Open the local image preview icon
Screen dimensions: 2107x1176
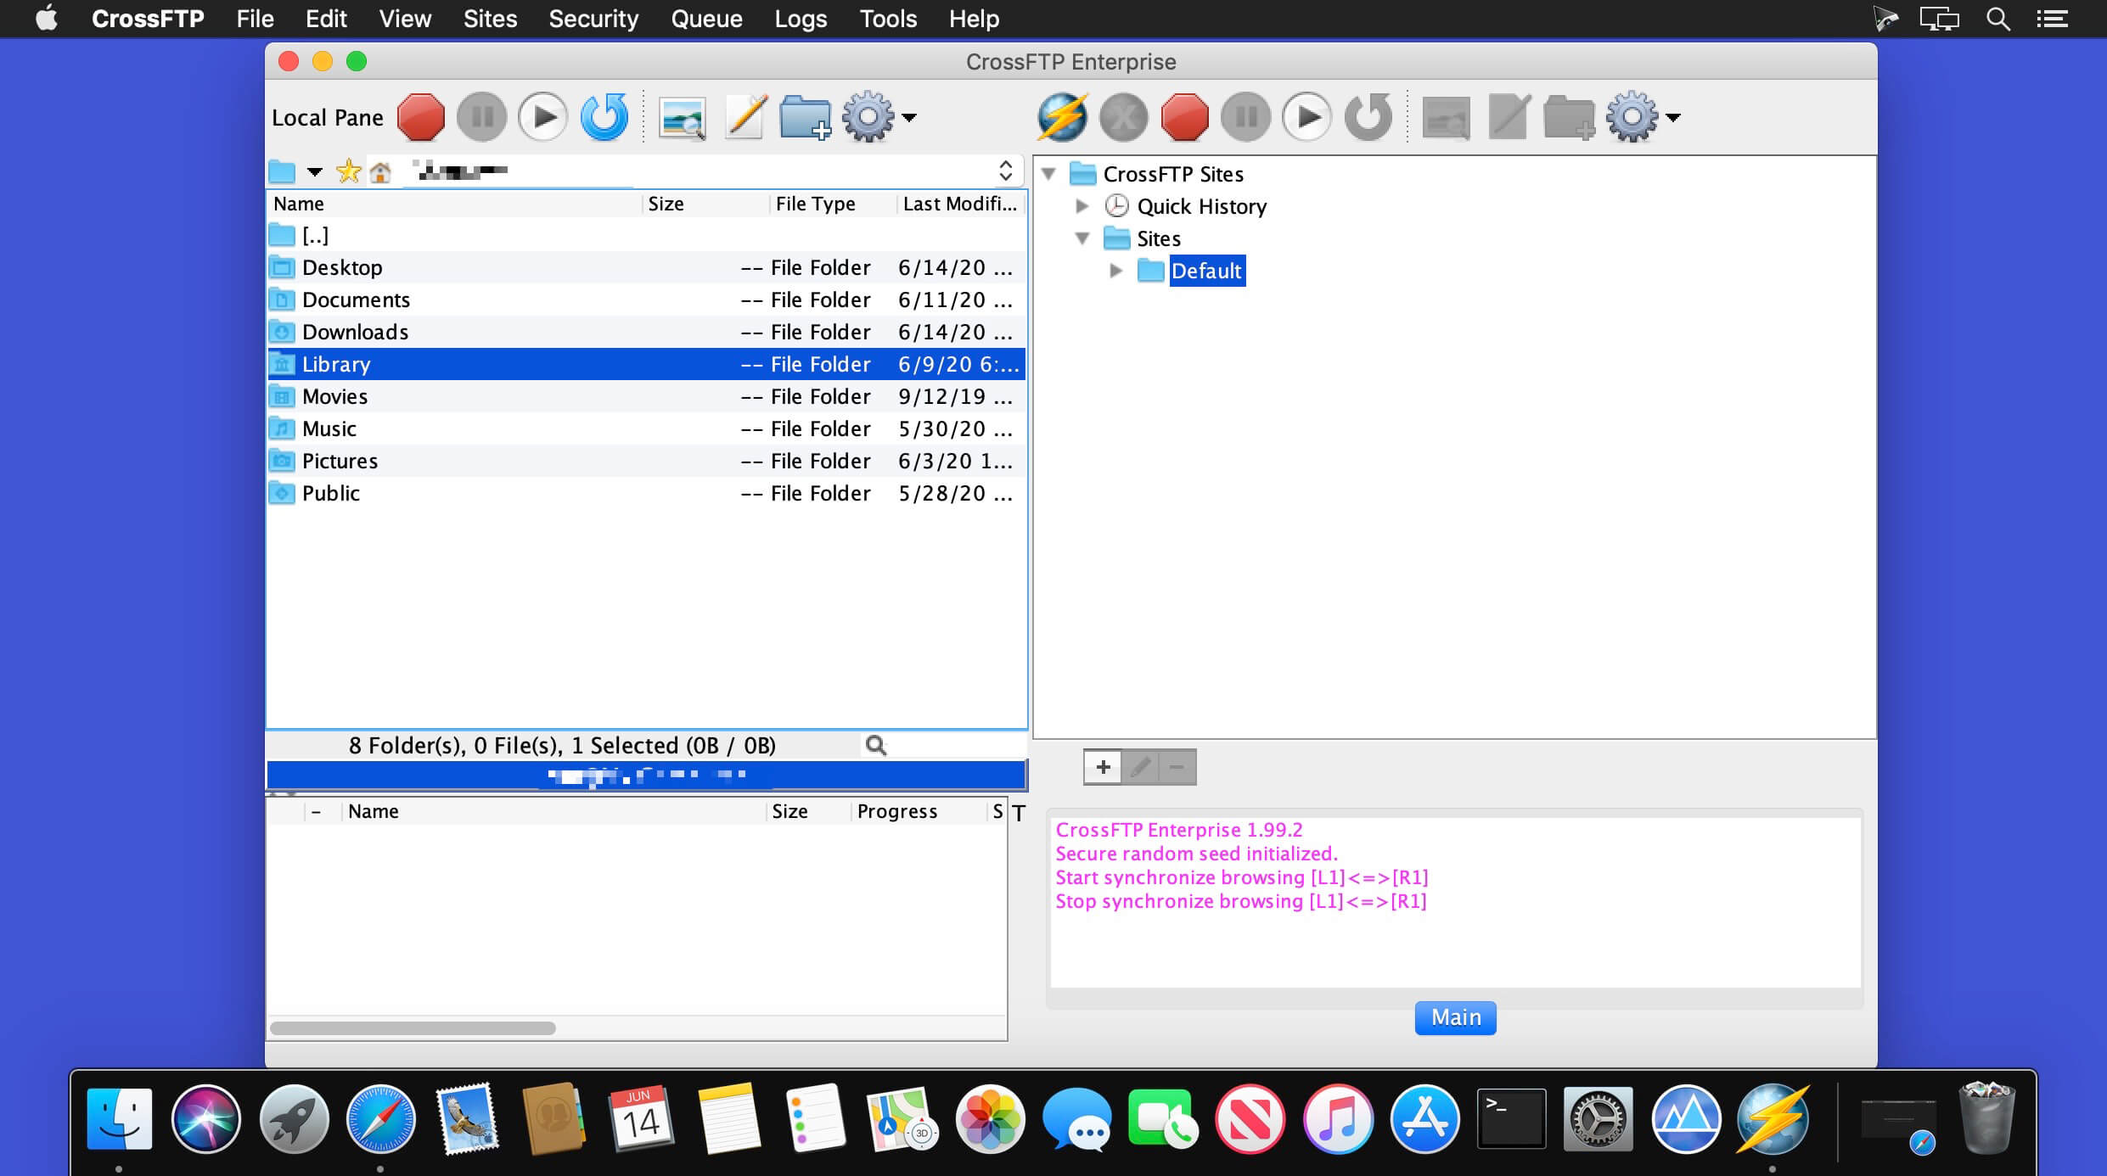pos(683,117)
